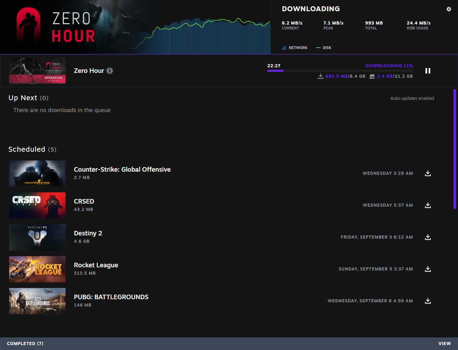The image size is (458, 350).
Task: Download Rocket League update now
Action: (428, 269)
